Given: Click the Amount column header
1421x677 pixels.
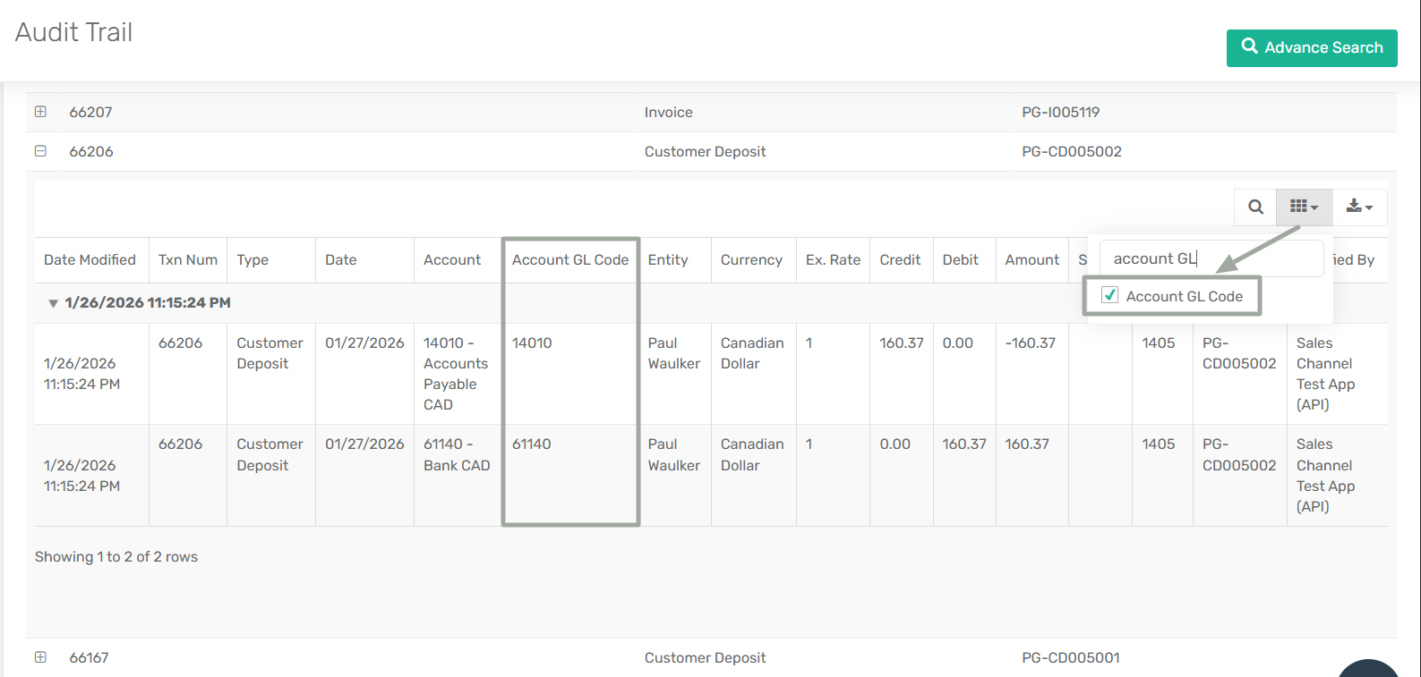Looking at the screenshot, I should (x=1032, y=260).
